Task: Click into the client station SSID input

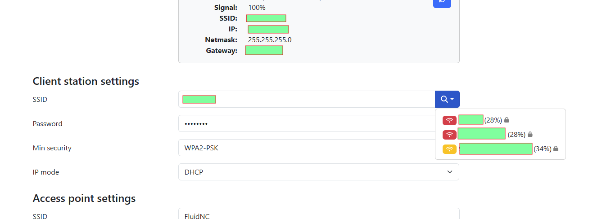Action: coord(307,99)
